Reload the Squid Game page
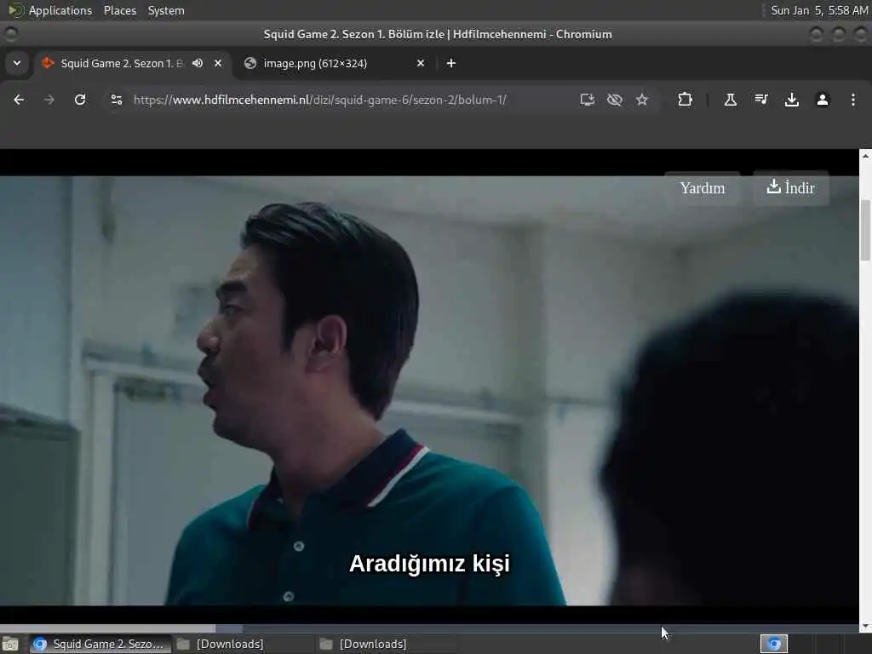 point(80,100)
